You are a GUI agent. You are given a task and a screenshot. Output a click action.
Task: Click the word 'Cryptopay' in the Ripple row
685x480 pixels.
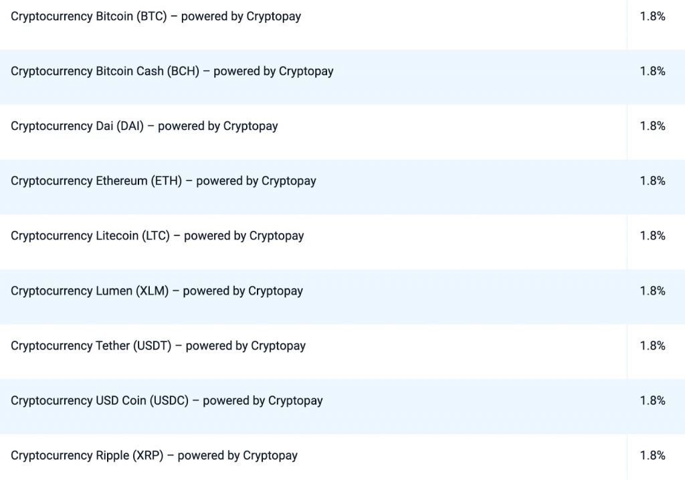270,456
